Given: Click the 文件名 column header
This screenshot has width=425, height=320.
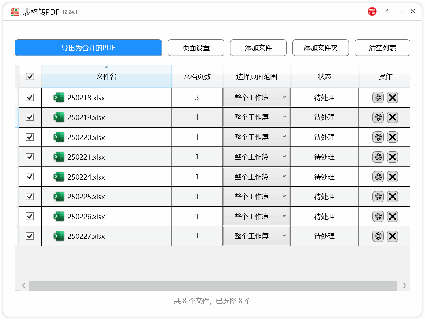Looking at the screenshot, I should pos(106,76).
